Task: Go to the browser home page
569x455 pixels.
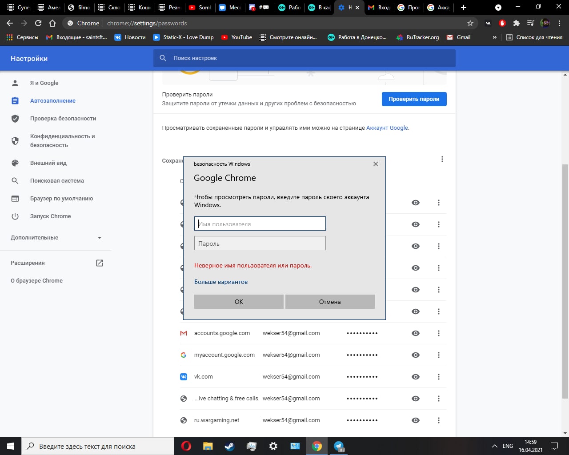Action: click(52, 23)
